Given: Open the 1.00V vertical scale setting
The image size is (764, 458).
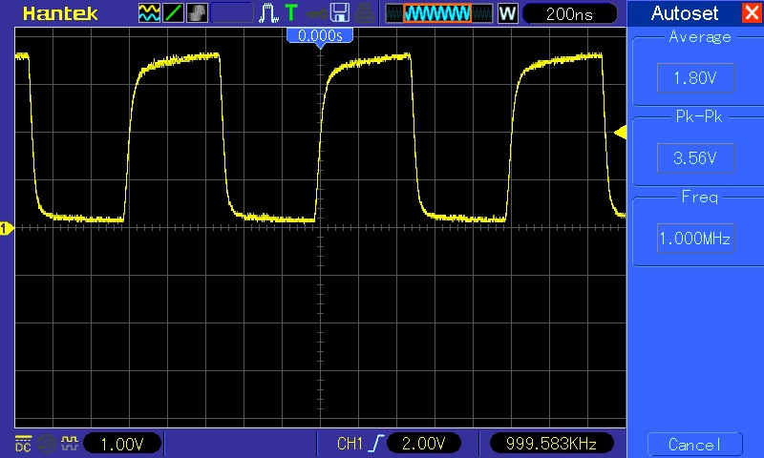Looking at the screenshot, I should point(123,444).
